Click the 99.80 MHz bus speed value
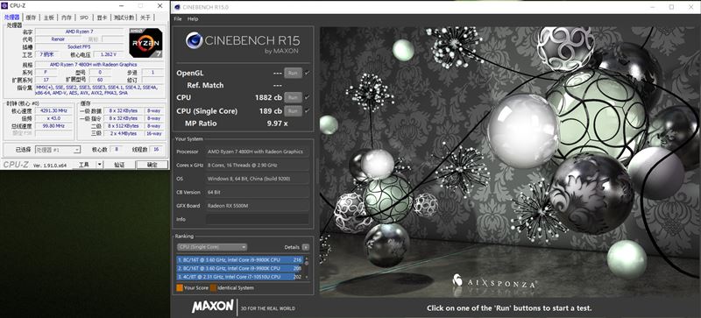Image resolution: width=701 pixels, height=318 pixels. [54, 126]
